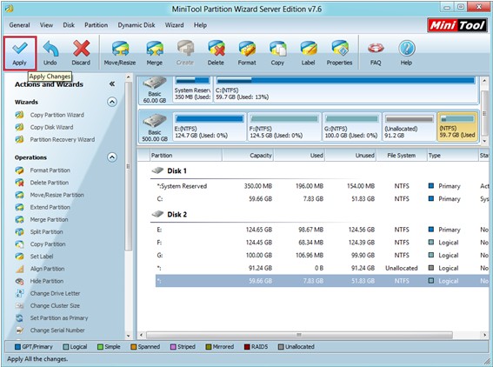Discard all pending changes
Image resolution: width=493 pixels, height=367 pixels.
click(81, 53)
